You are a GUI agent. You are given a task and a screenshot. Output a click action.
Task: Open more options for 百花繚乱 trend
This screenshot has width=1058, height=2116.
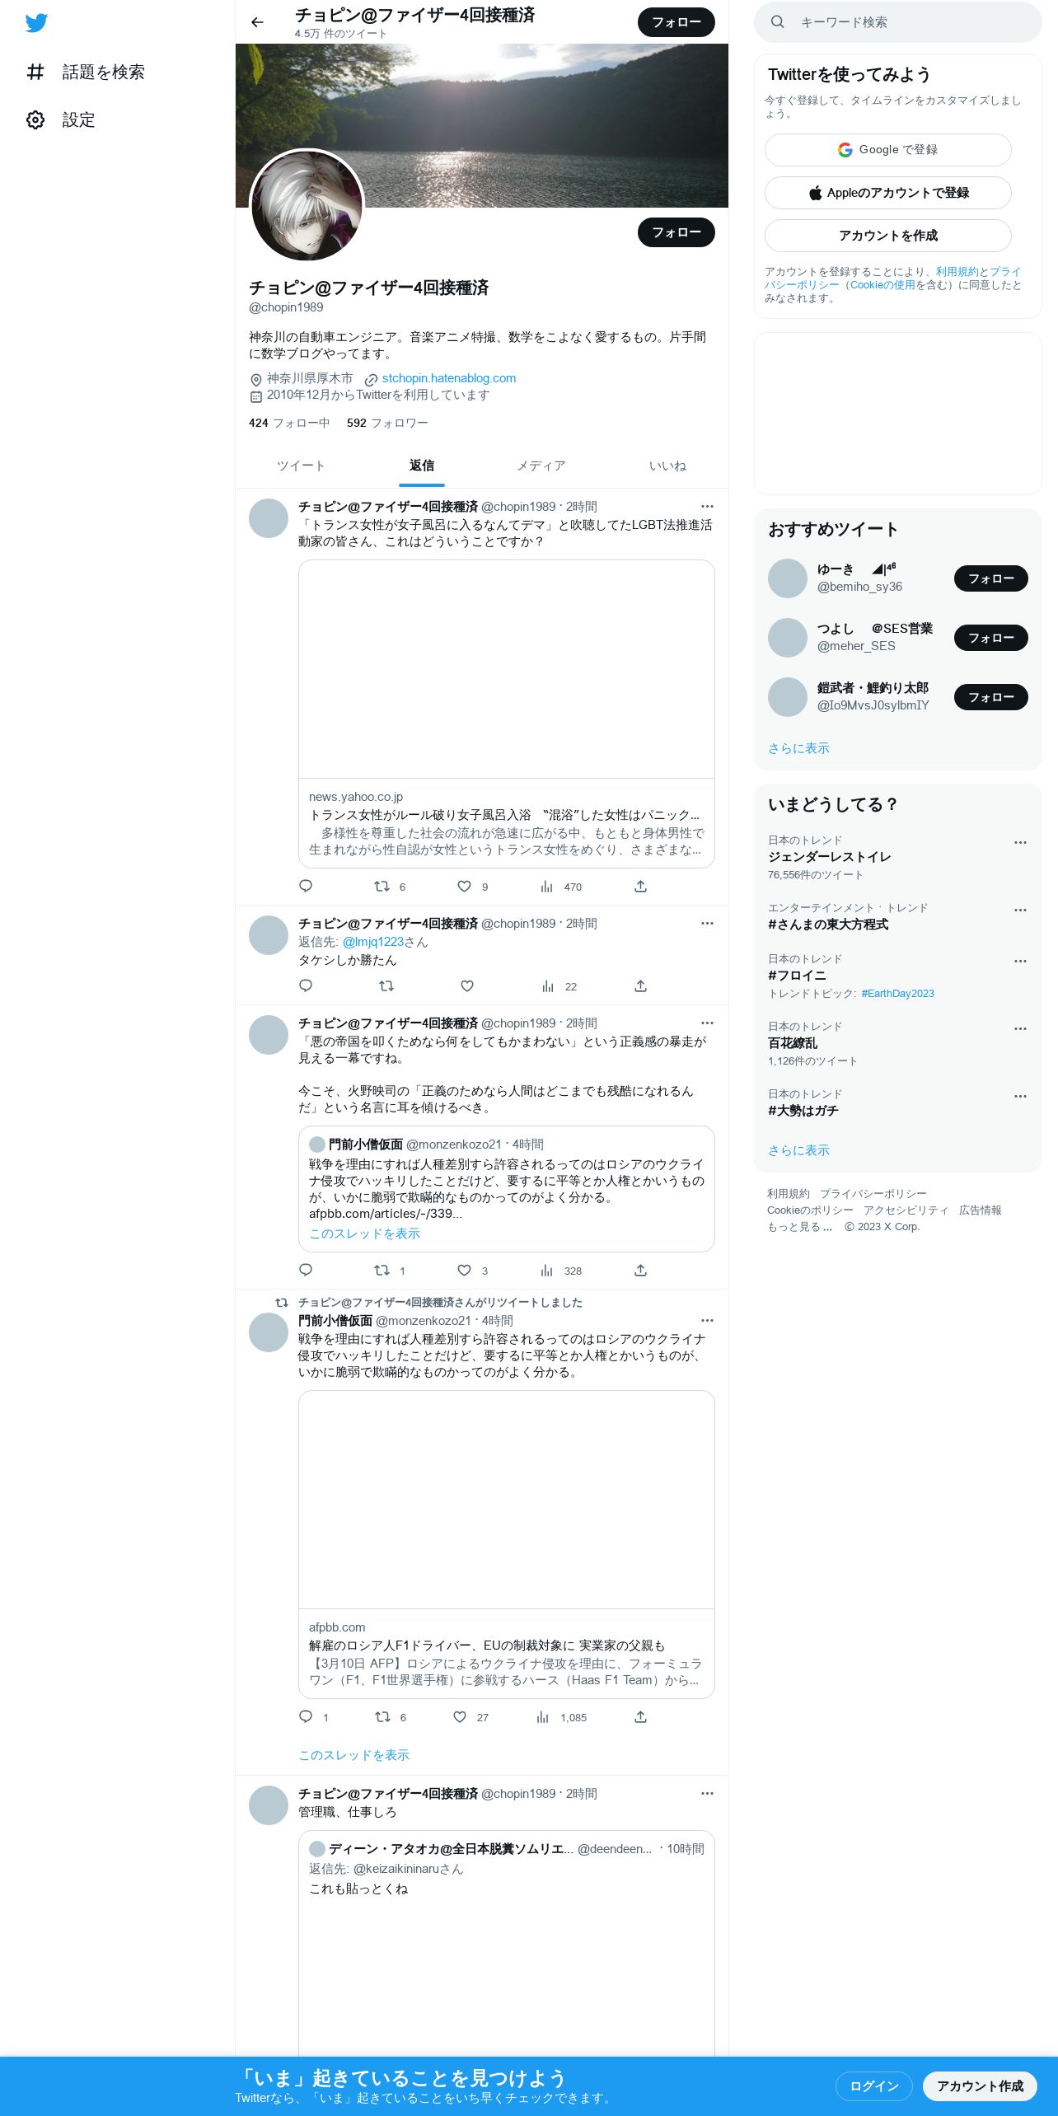(1020, 1028)
